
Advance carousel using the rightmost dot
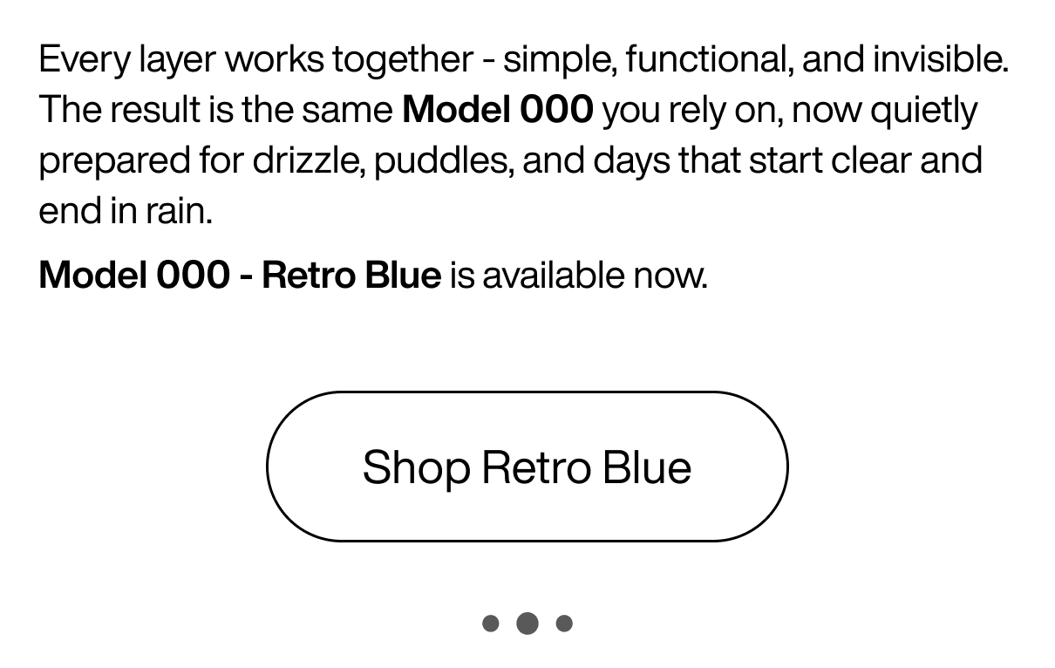click(x=564, y=623)
